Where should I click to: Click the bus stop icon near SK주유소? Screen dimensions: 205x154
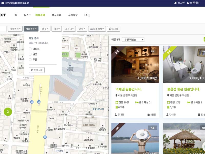[x=45, y=137]
